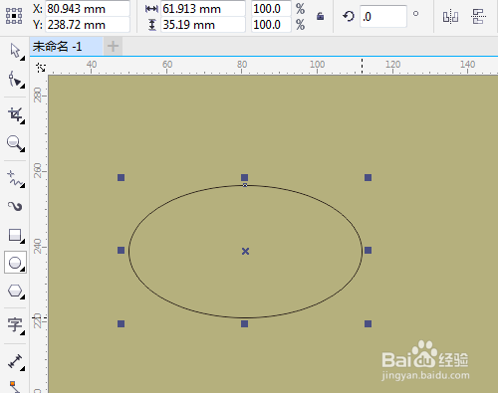Select the Shape edit tool
Viewport: 498px width, 393px height.
tap(15, 80)
